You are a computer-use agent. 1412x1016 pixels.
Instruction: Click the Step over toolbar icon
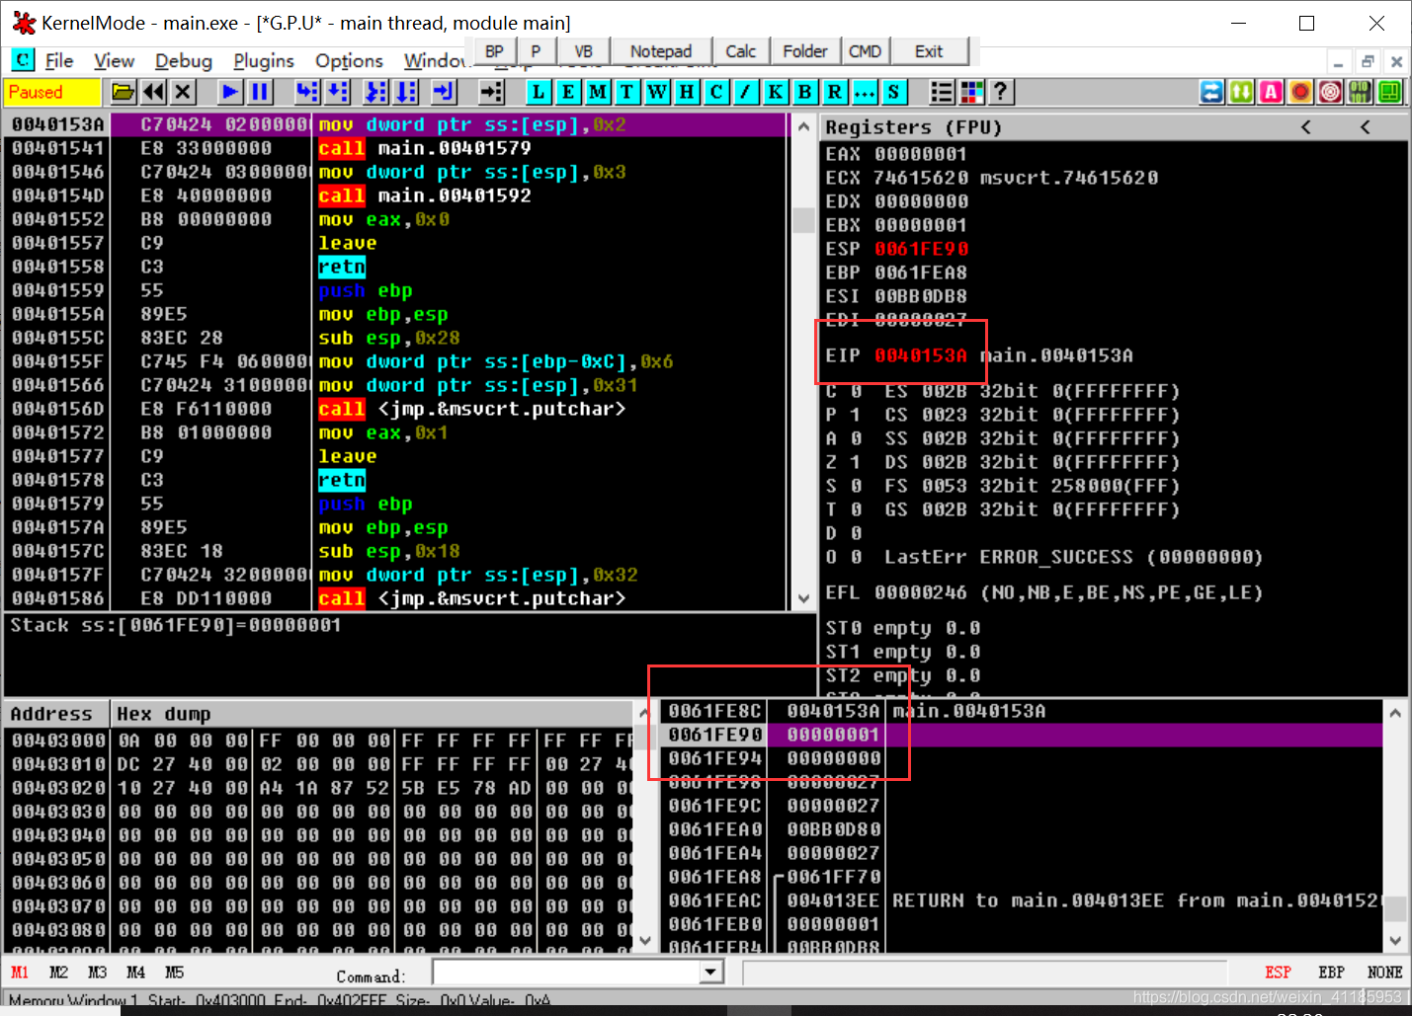click(x=338, y=92)
